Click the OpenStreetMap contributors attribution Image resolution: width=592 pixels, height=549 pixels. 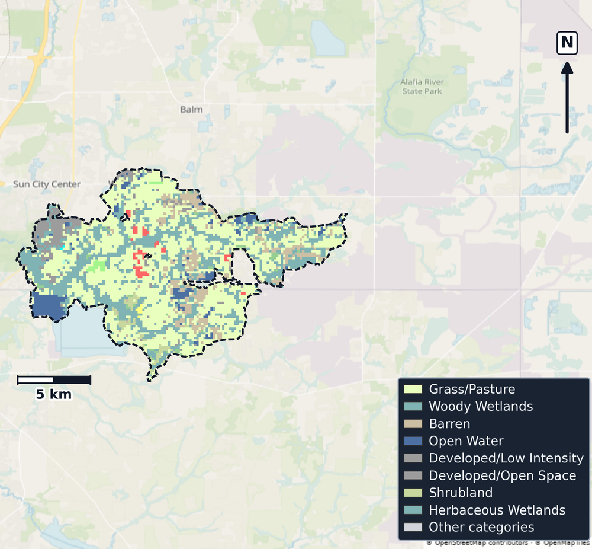477,543
